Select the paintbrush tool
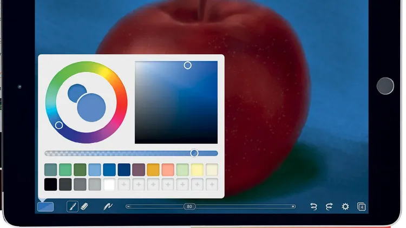Screen dimensions: 406x228 (x=73, y=206)
